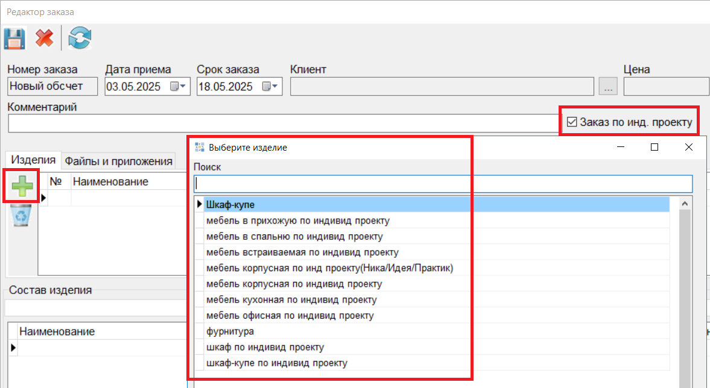The image size is (710, 388).
Task: Maximize the 'Выберите изделие' dialog
Action: pyautogui.click(x=655, y=147)
